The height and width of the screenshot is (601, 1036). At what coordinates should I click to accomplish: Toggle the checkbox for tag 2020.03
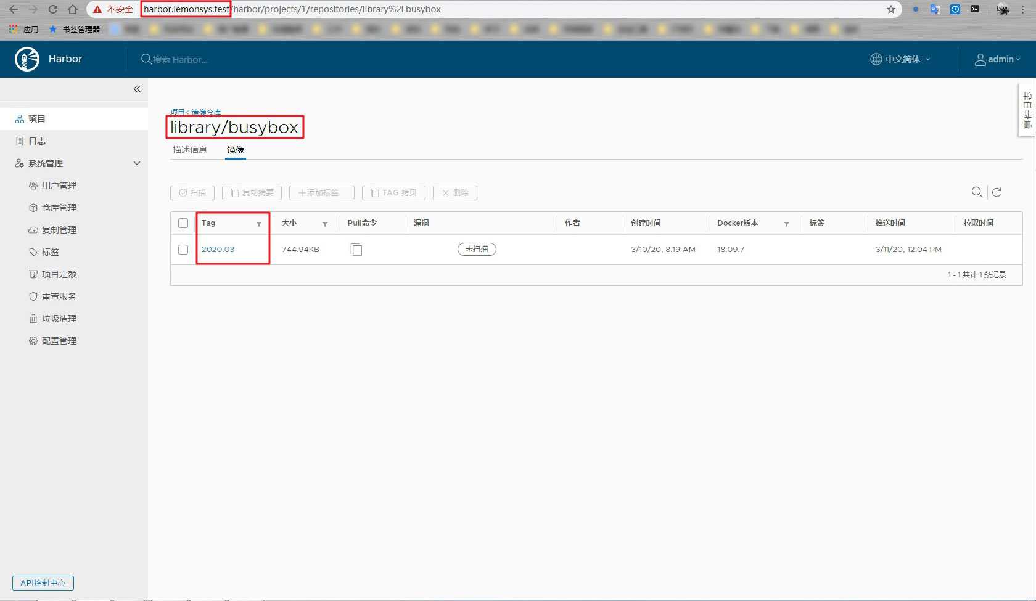(183, 250)
